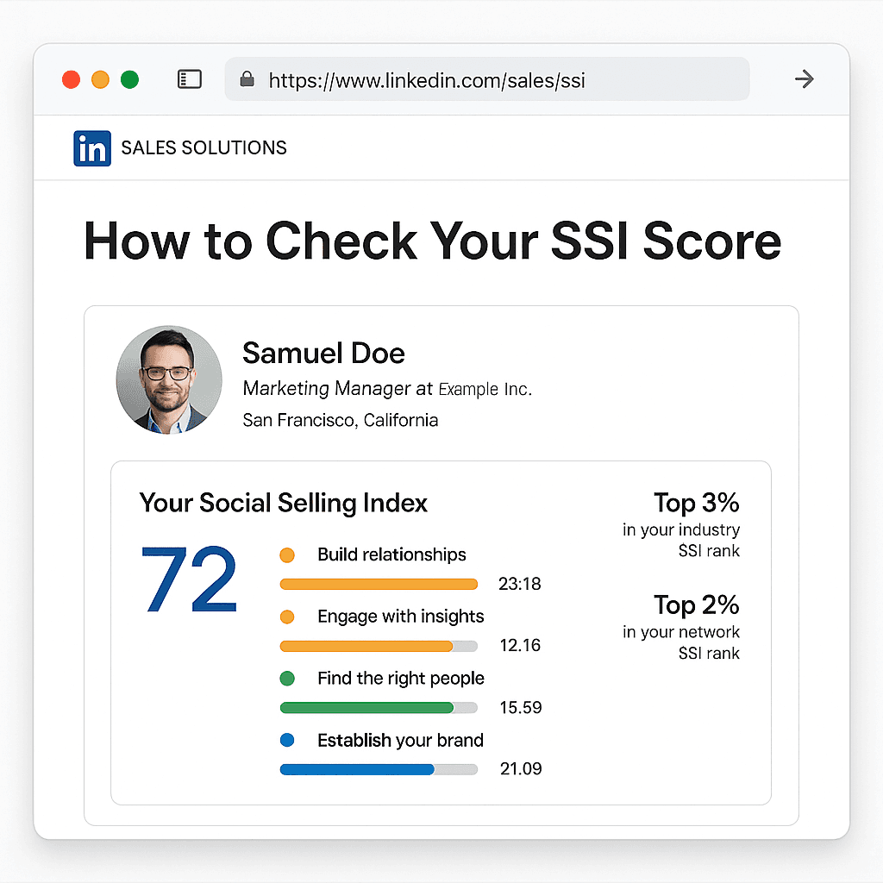Click the 'Find the right people' label
The height and width of the screenshot is (883, 883).
click(x=401, y=679)
